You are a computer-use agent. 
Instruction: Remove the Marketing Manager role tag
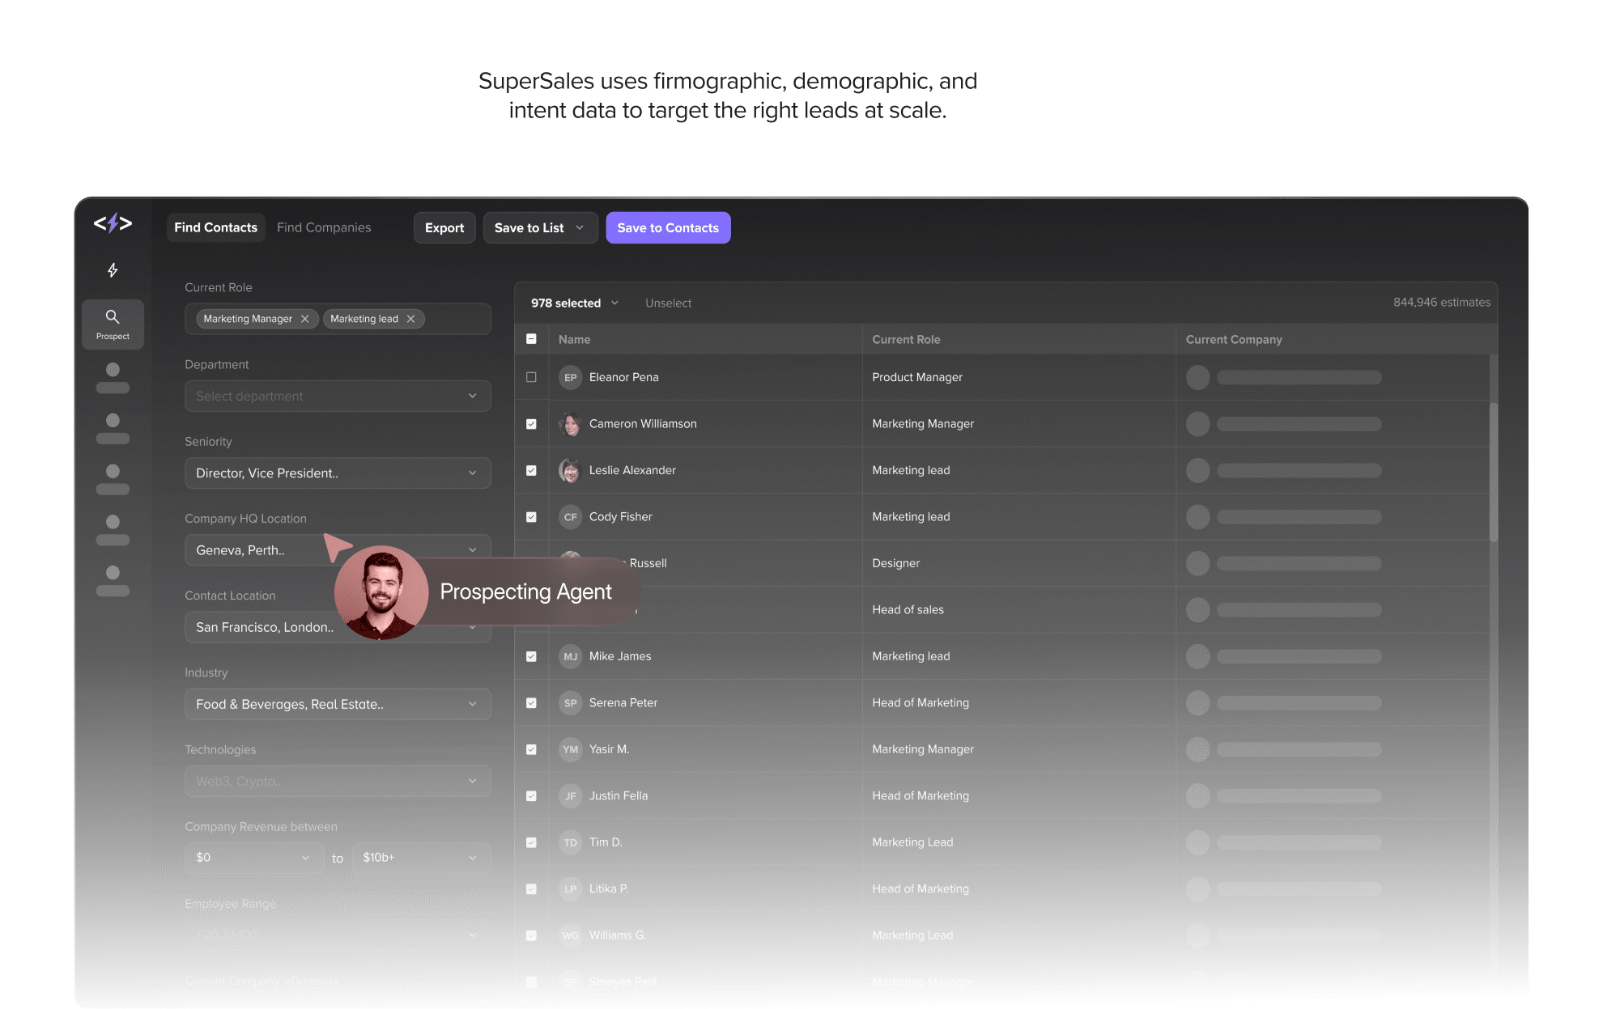(x=305, y=319)
